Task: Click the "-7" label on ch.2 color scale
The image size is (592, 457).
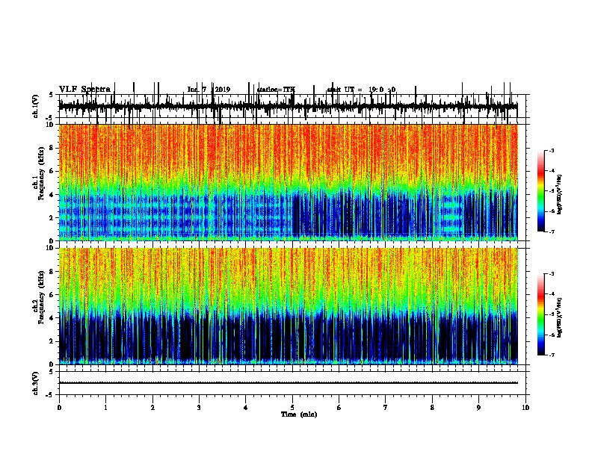Action: pyautogui.click(x=551, y=355)
